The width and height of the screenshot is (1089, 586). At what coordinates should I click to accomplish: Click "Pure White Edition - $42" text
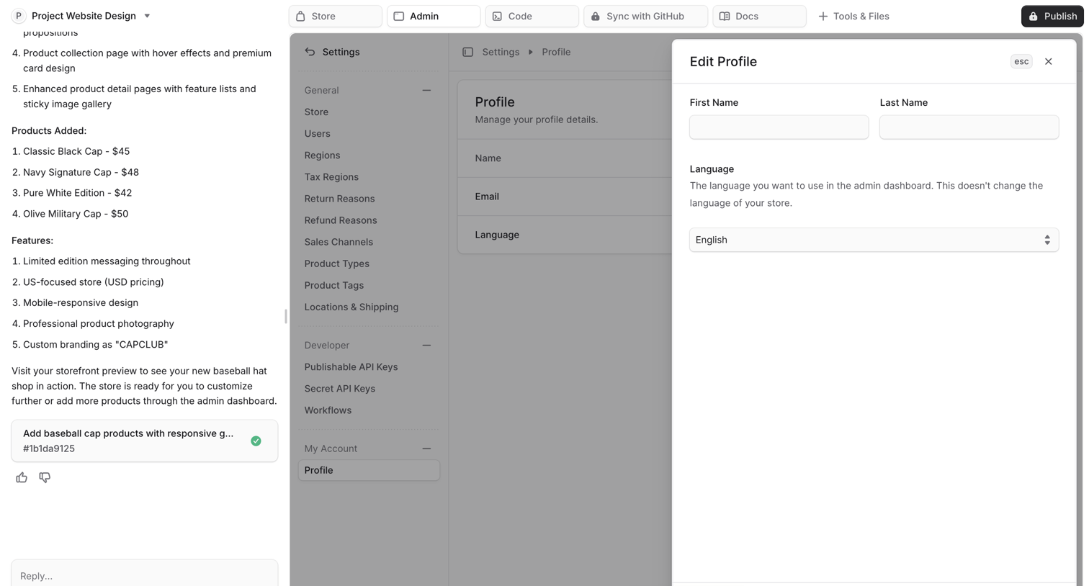point(77,193)
